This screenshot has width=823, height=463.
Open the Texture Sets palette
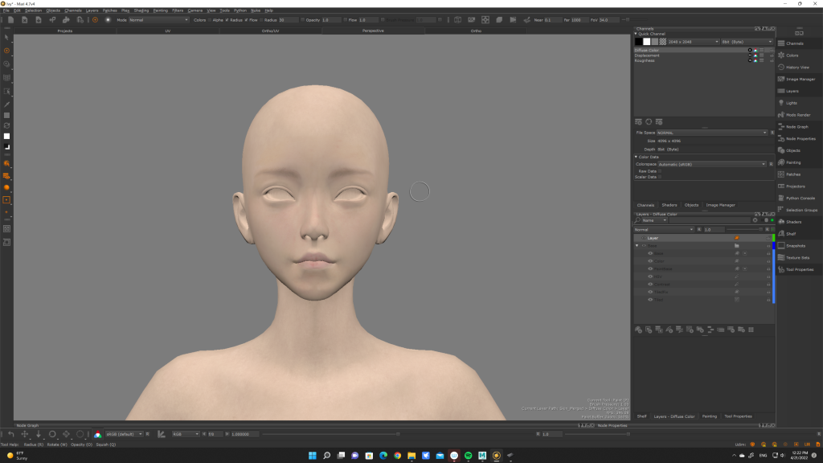797,257
